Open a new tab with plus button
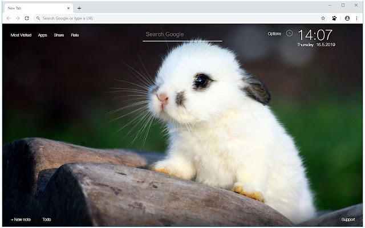The height and width of the screenshot is (228, 365). click(79, 8)
